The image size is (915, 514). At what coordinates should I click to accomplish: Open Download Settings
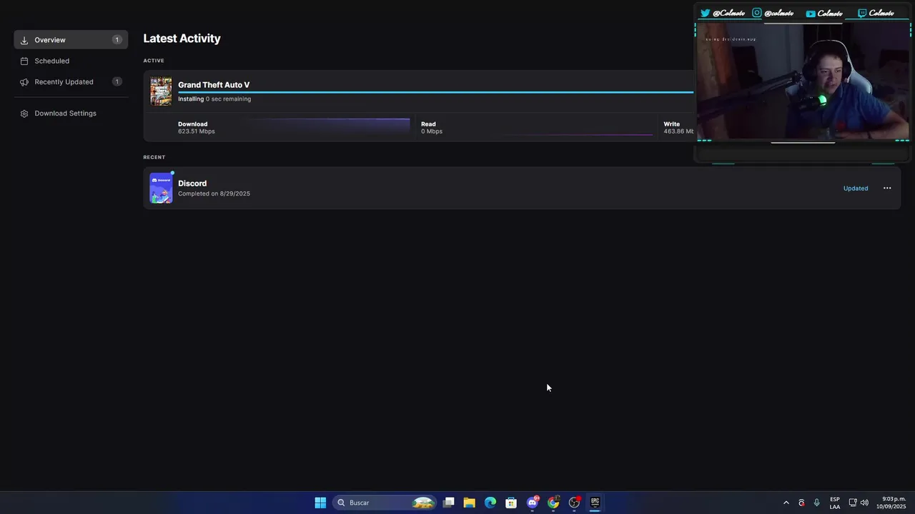[71, 114]
